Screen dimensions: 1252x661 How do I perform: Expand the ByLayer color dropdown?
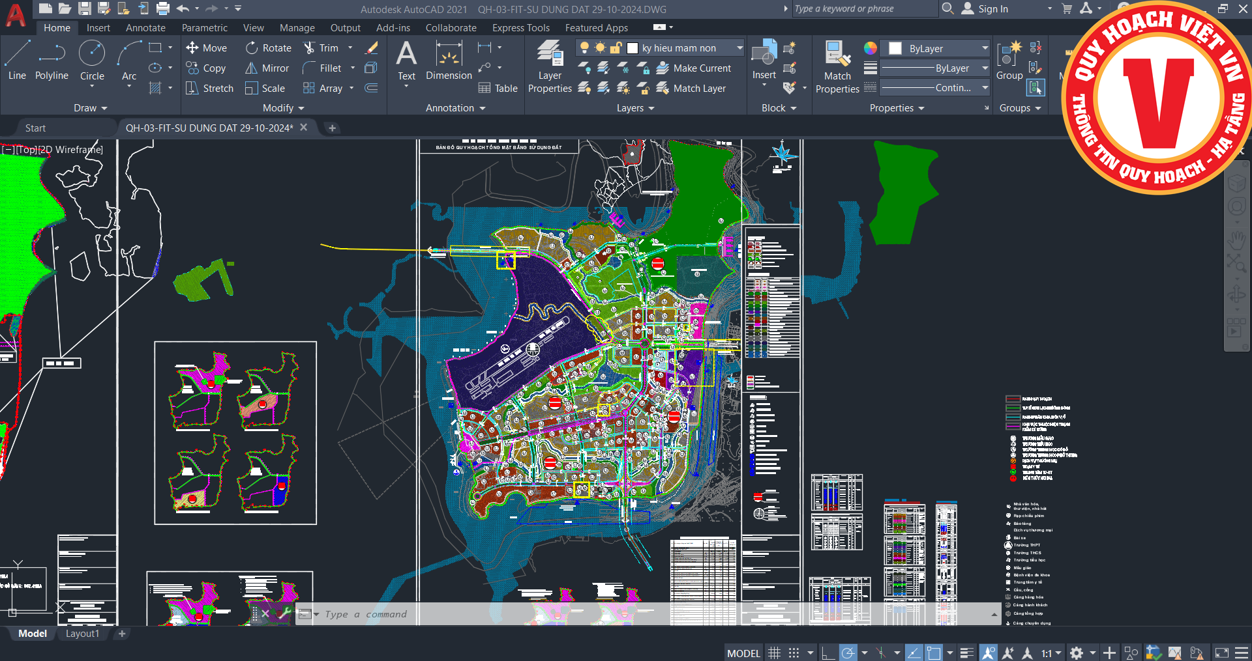point(985,49)
